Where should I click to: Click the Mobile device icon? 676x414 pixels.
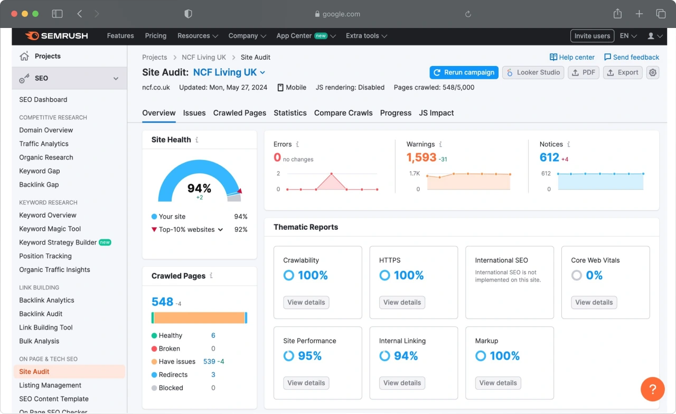(280, 88)
